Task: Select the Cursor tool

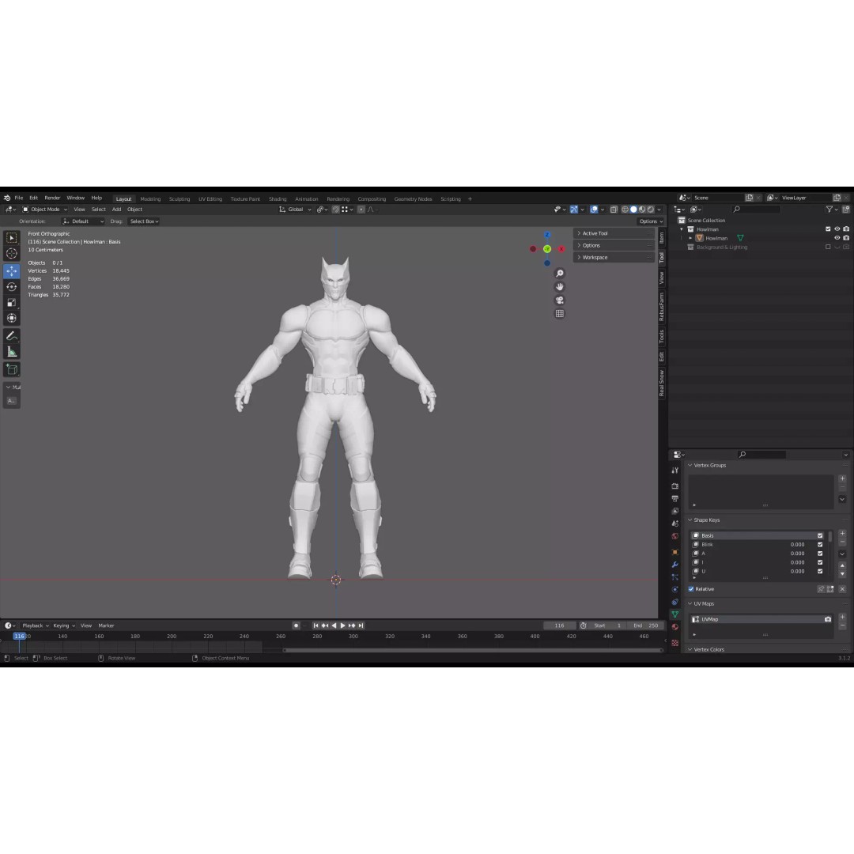Action: click(x=11, y=253)
